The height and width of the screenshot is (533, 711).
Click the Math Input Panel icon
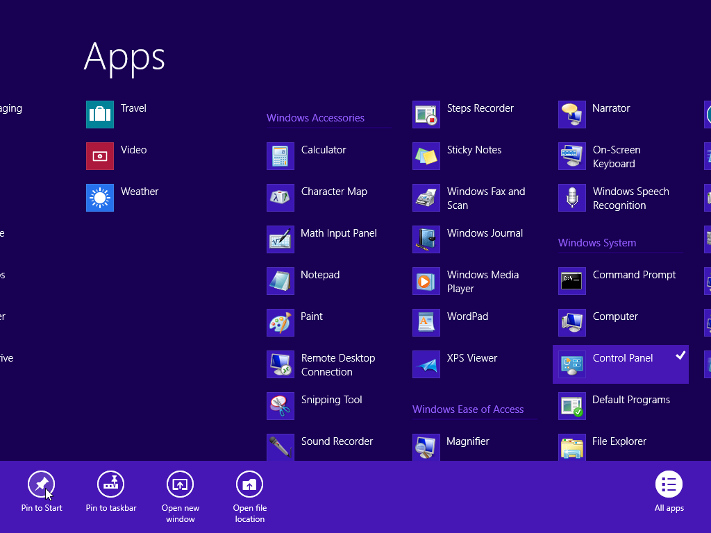(x=281, y=239)
